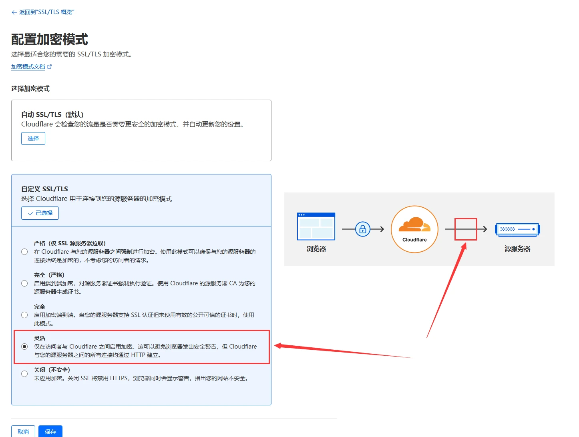The height and width of the screenshot is (437, 579).
Task: Click the origin server icon in diagram
Action: (517, 229)
